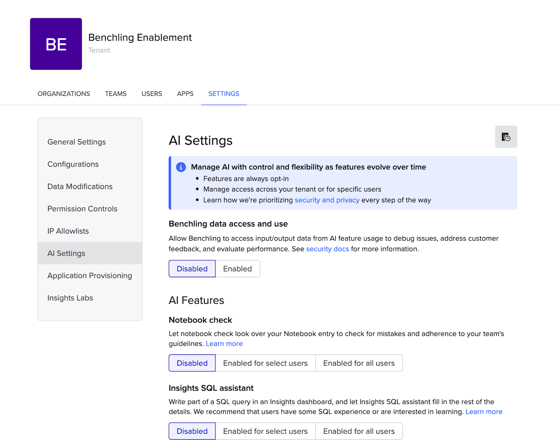560x445 pixels.
Task: Open the AI Settings audit history log
Action: pos(506,137)
